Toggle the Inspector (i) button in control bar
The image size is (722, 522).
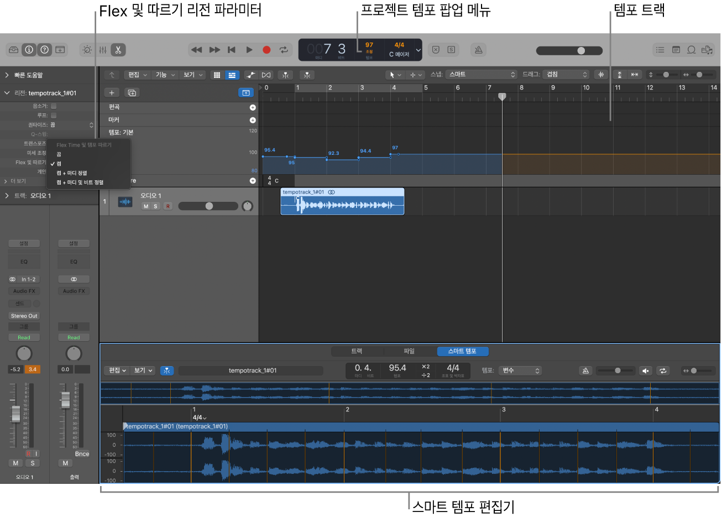point(29,50)
